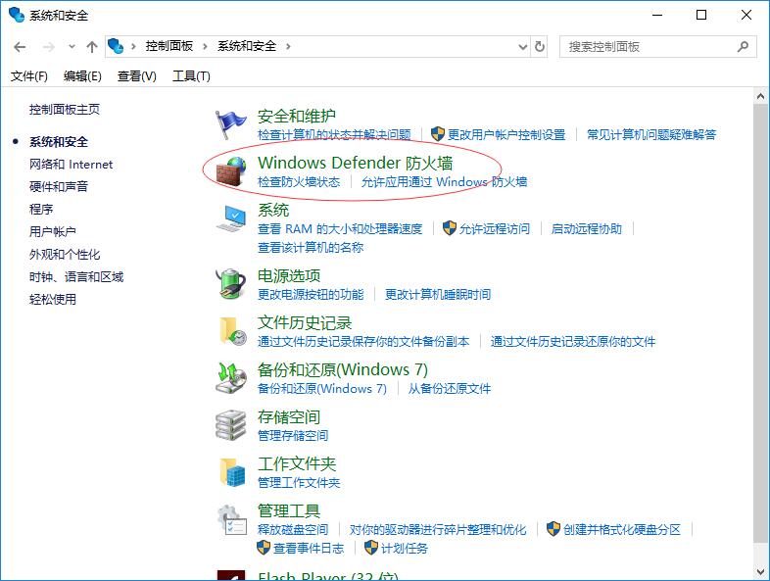
Task: Click the refresh button in address bar
Action: [x=539, y=47]
